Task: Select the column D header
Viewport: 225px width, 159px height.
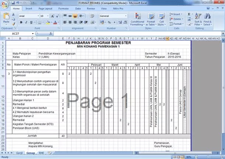Action: [48, 39]
